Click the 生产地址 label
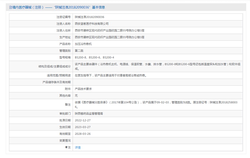 (x=65, y=37)
